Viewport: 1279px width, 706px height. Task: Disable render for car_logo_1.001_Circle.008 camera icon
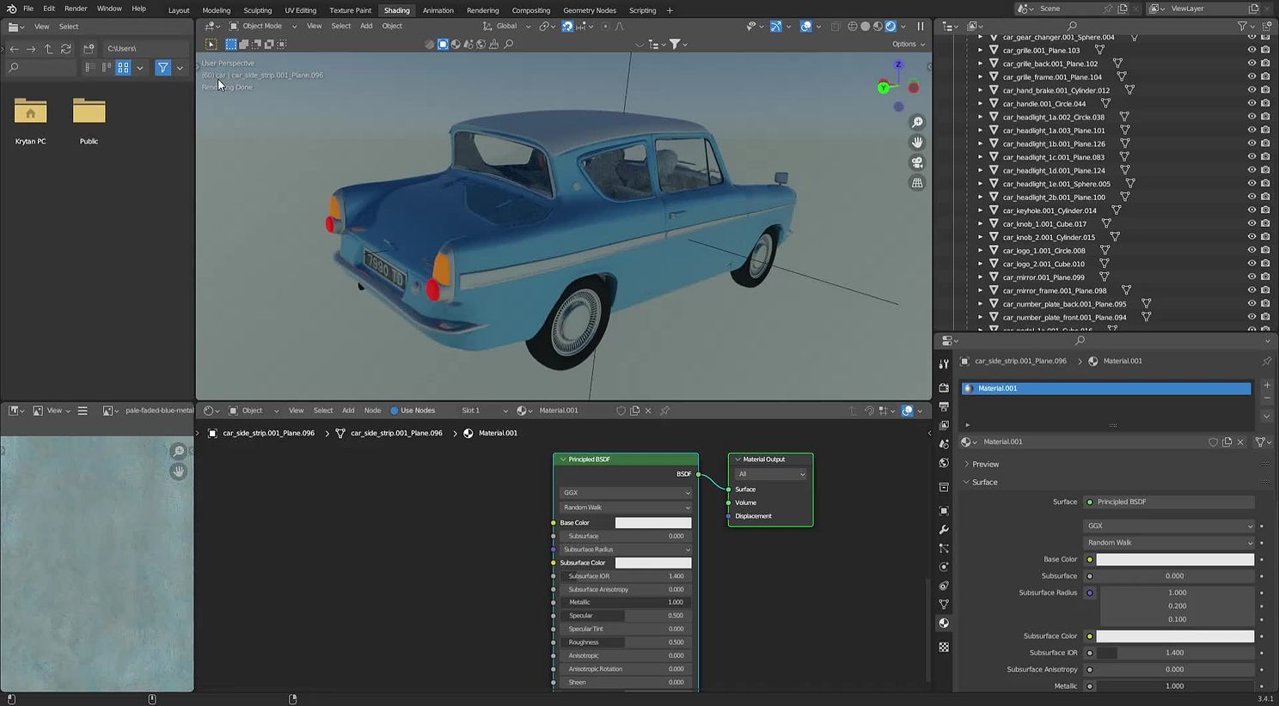pos(1265,251)
